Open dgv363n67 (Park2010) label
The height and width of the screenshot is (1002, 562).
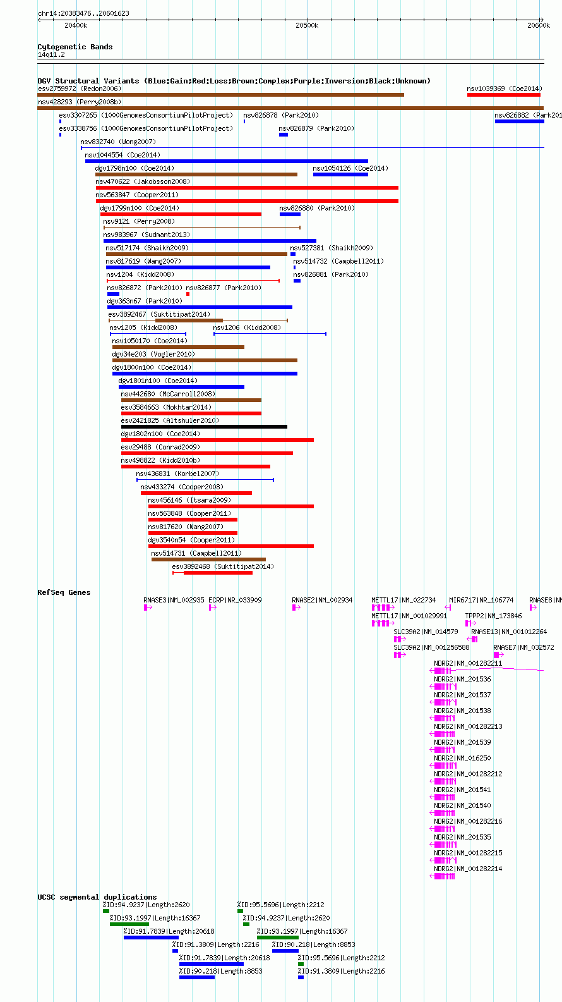(145, 301)
